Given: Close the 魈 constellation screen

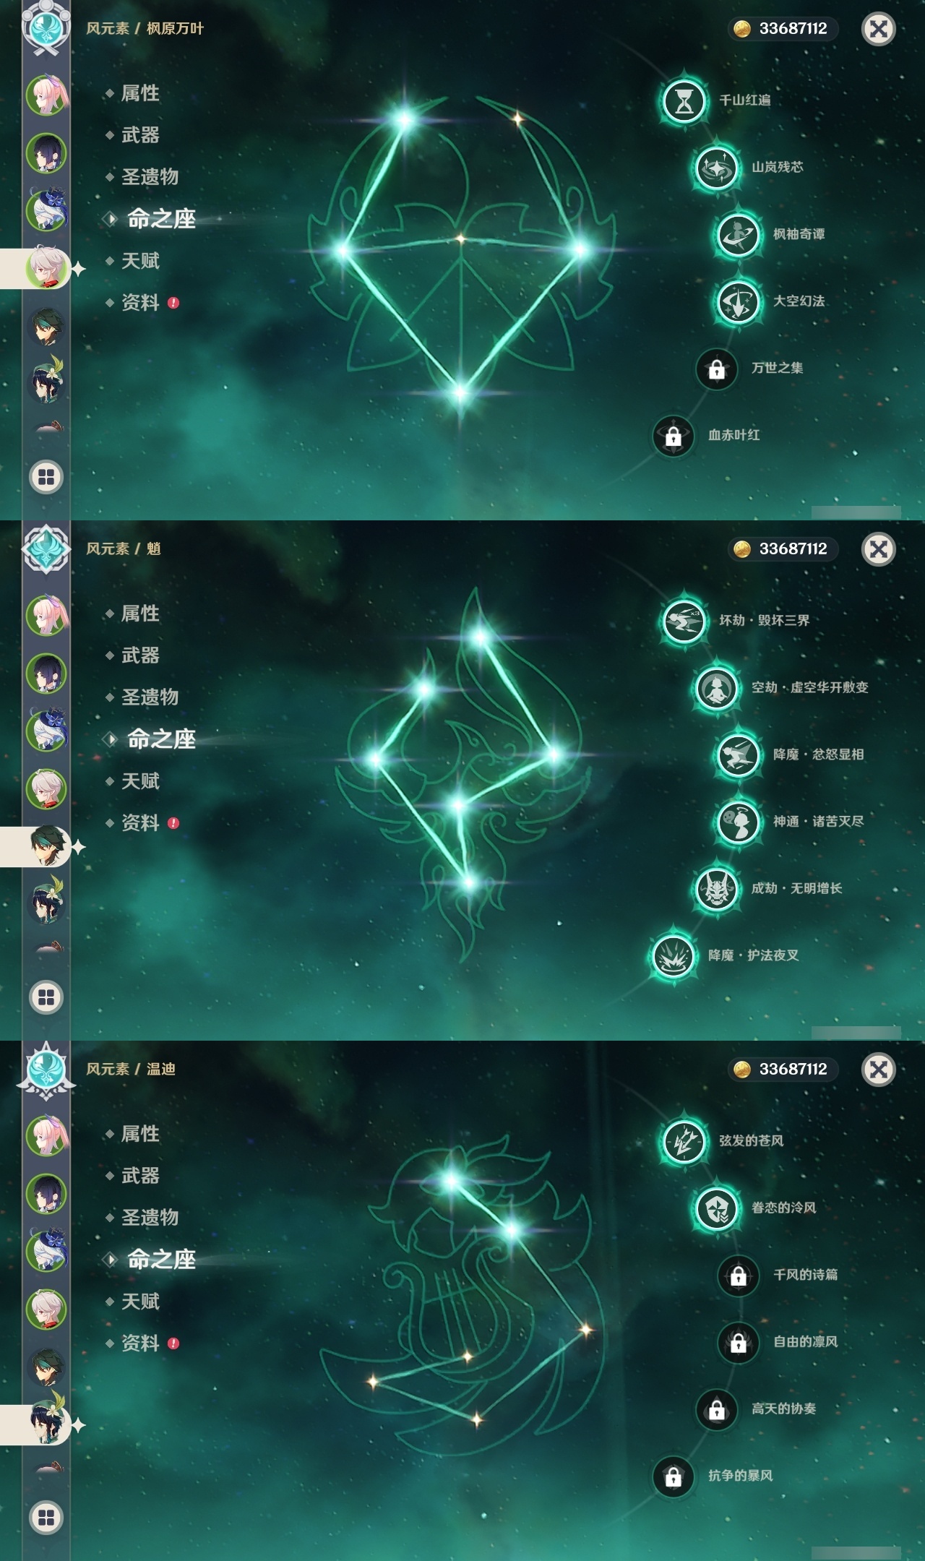Looking at the screenshot, I should click(878, 549).
